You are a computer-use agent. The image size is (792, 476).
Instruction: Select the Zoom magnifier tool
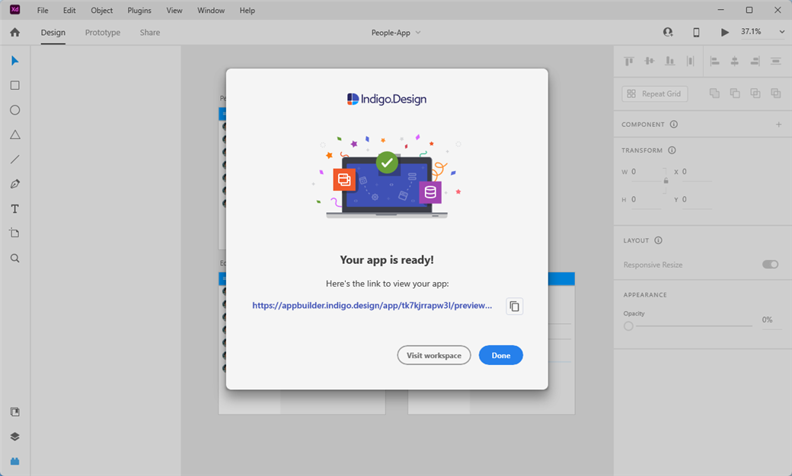click(15, 259)
